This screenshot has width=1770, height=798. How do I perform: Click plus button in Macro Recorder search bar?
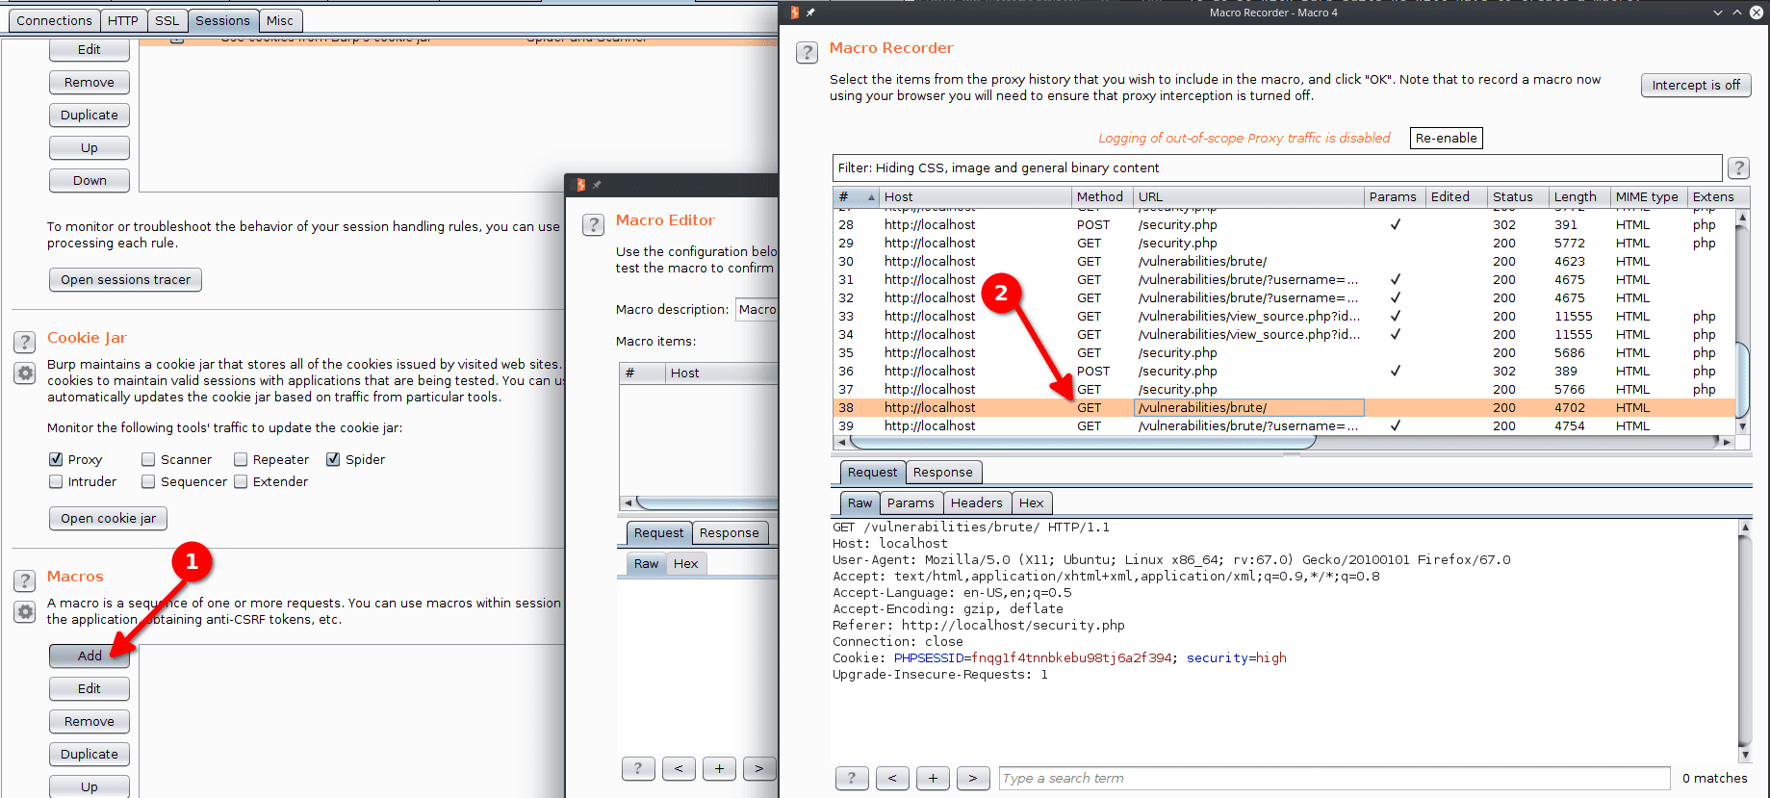pyautogui.click(x=933, y=778)
